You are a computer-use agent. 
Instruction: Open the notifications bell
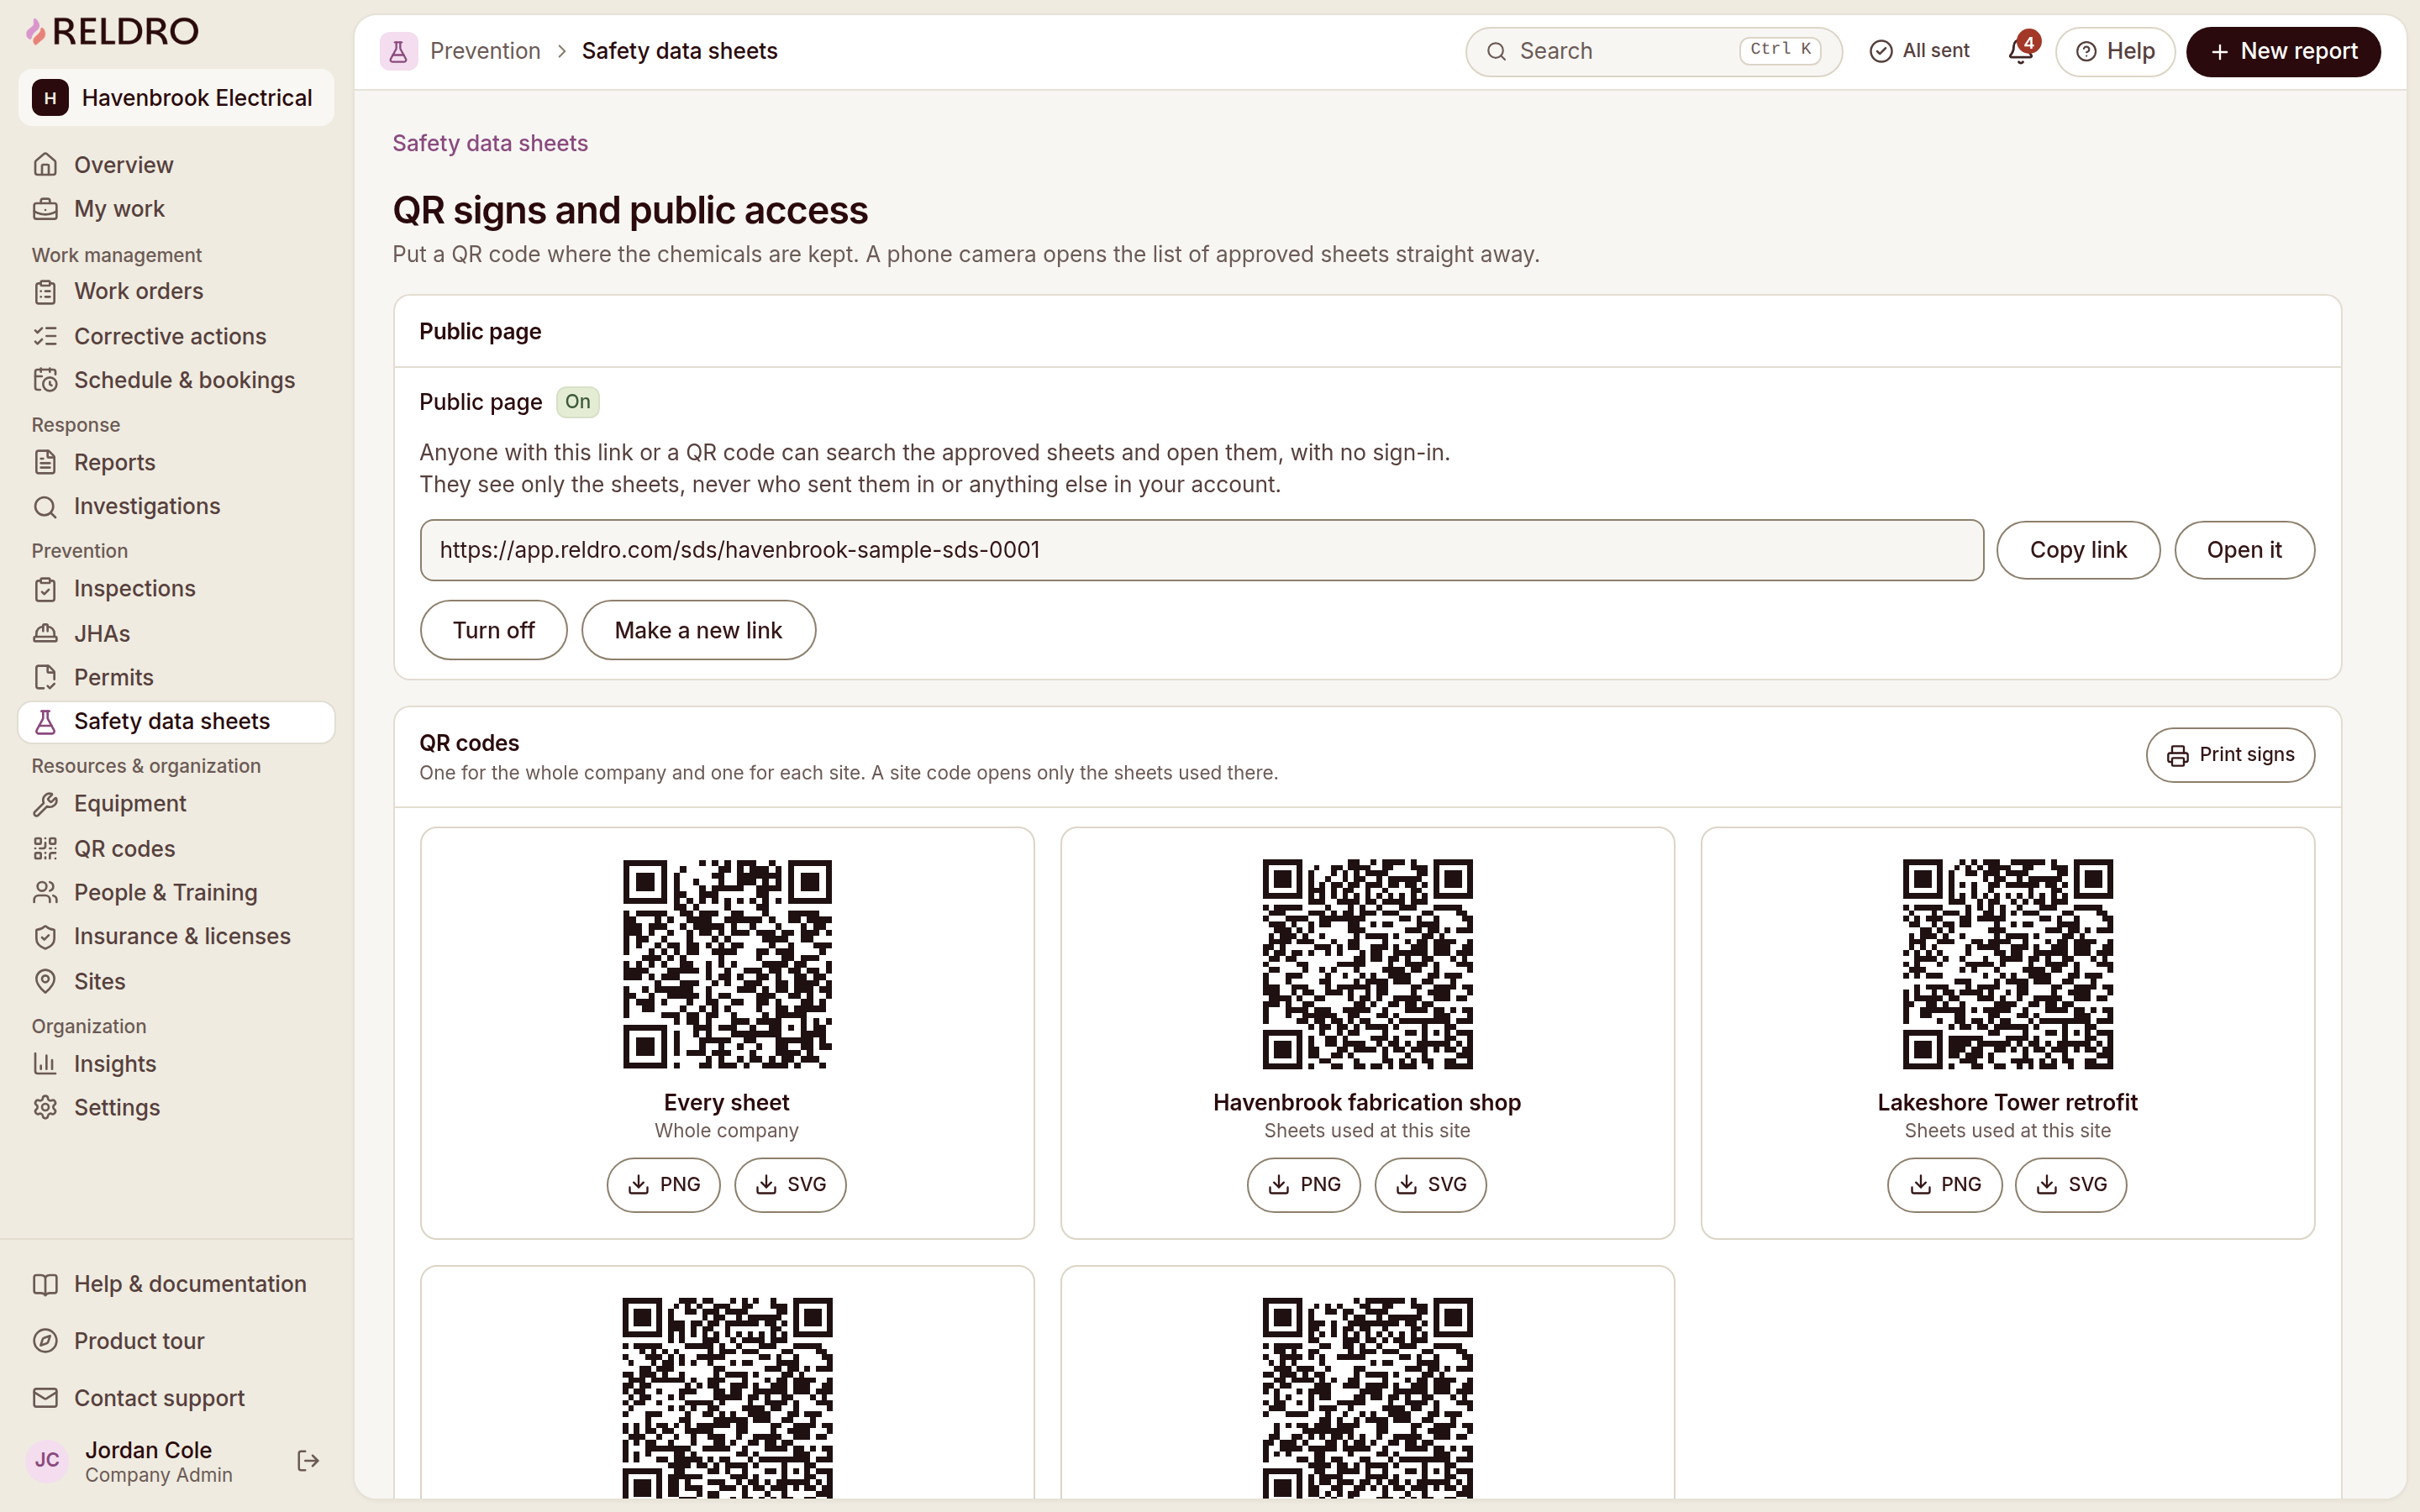pos(2020,51)
